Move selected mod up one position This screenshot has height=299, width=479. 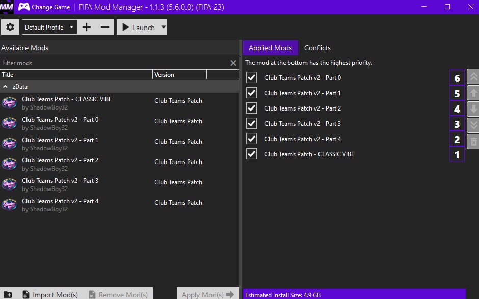pos(473,93)
